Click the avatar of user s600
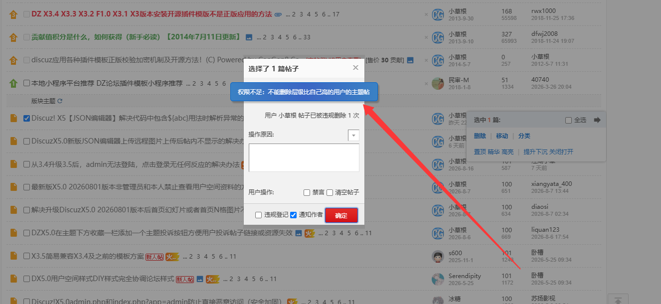 438,256
